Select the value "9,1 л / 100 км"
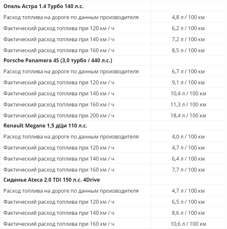 (x=188, y=82)
